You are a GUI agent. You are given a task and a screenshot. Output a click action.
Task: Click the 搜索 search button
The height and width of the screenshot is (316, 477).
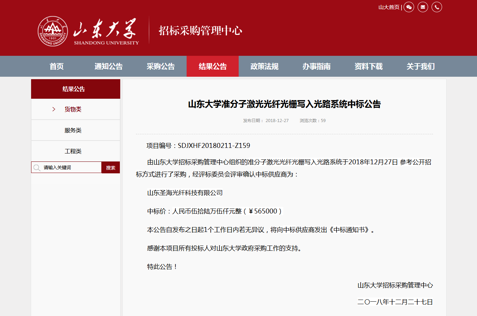tap(111, 167)
